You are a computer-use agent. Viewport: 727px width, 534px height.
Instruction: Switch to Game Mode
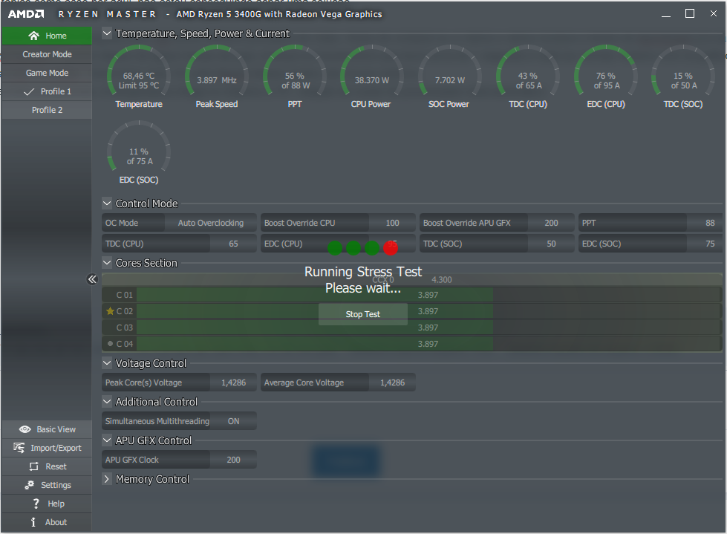point(47,73)
